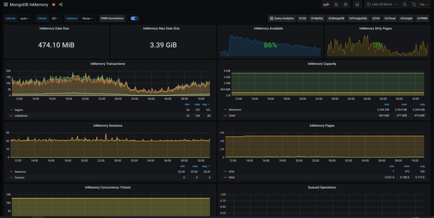Open the OS dashboards menu

(302, 18)
